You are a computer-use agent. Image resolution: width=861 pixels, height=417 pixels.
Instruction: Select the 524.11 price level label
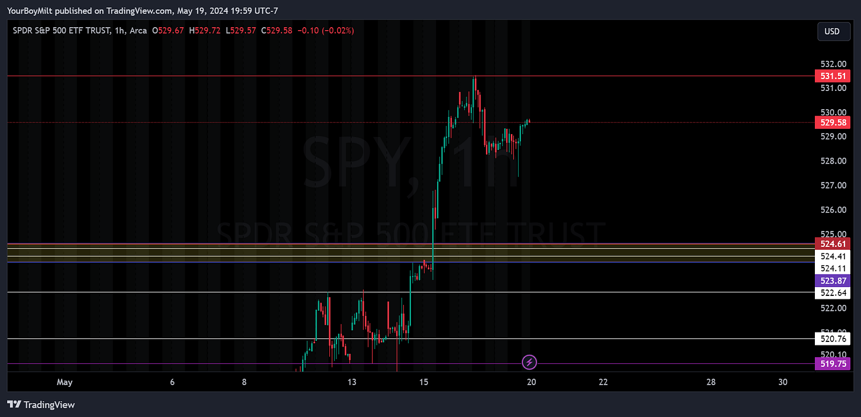tap(833, 268)
